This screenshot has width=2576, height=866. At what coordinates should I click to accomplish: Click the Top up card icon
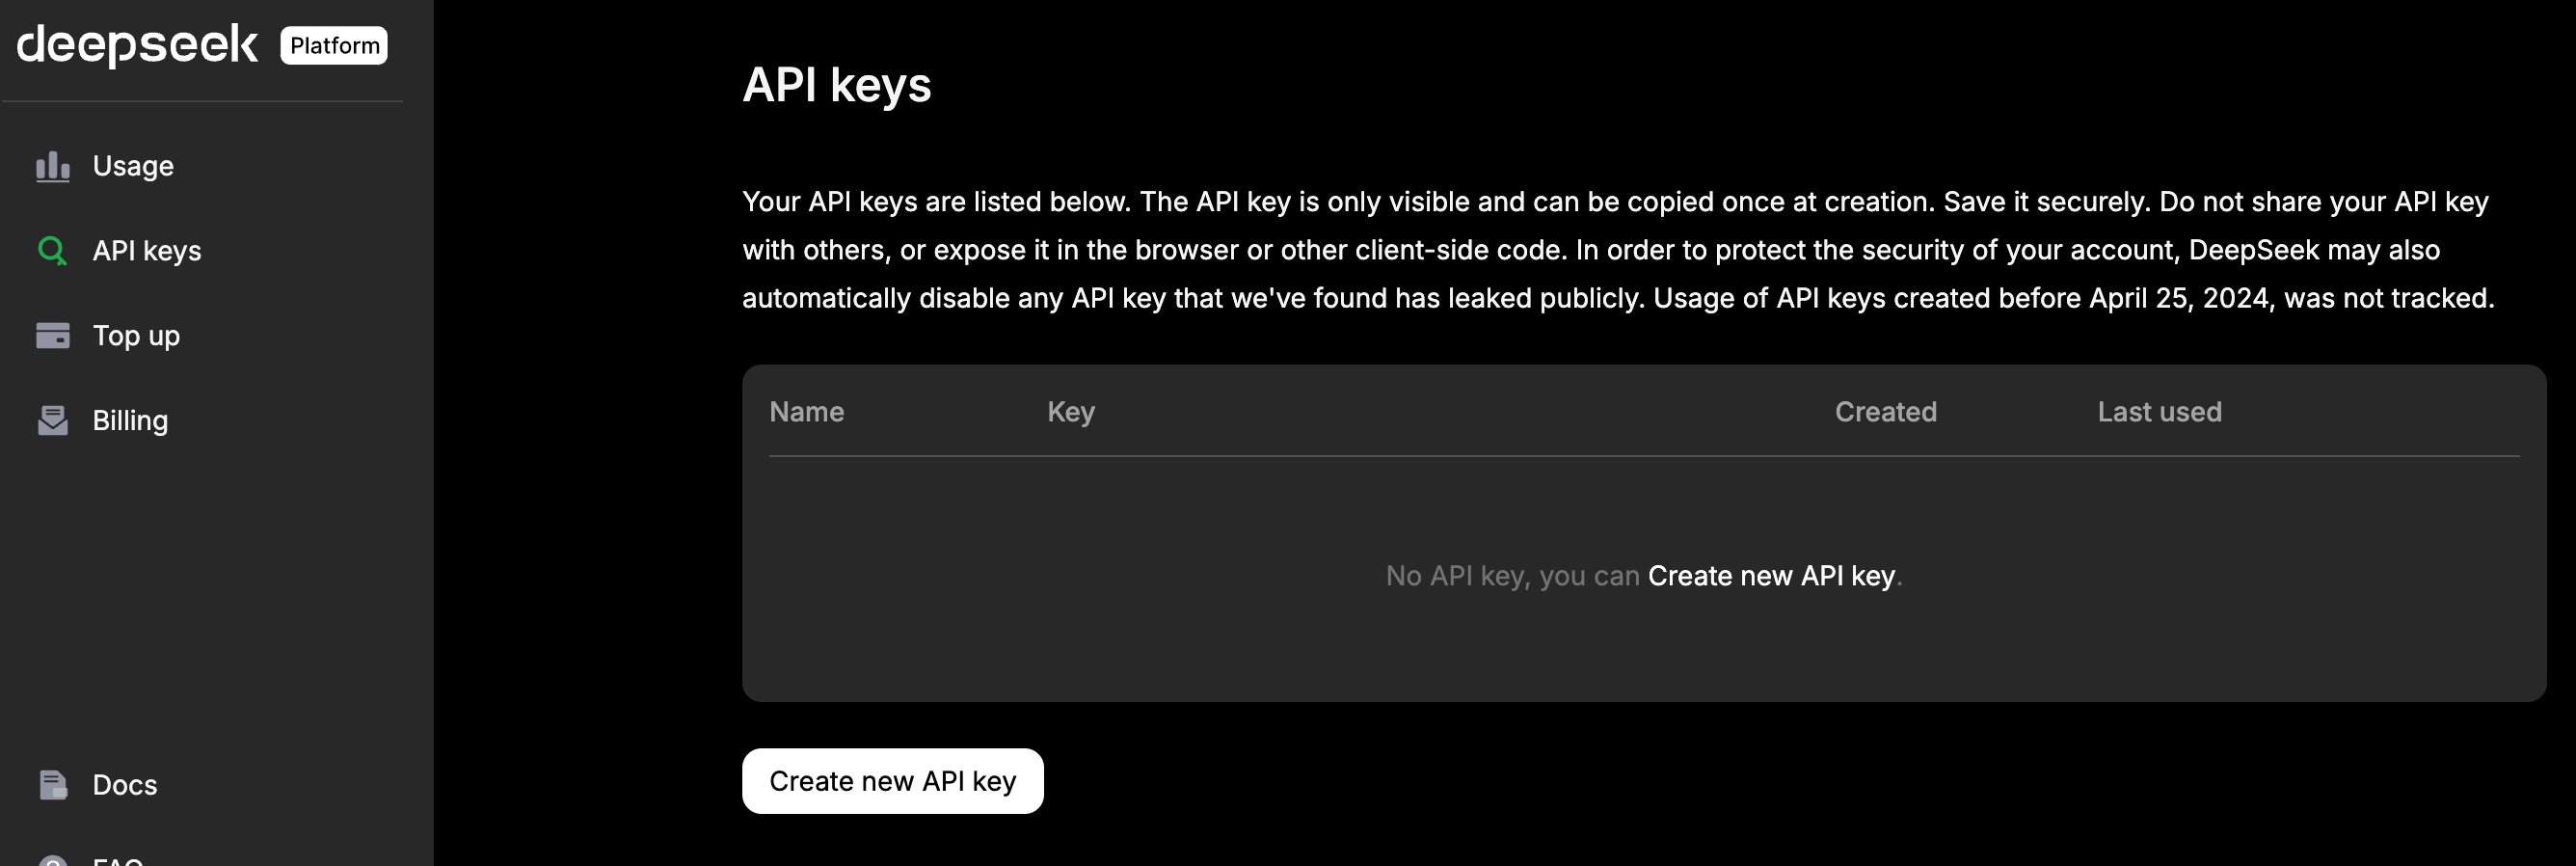tap(52, 336)
